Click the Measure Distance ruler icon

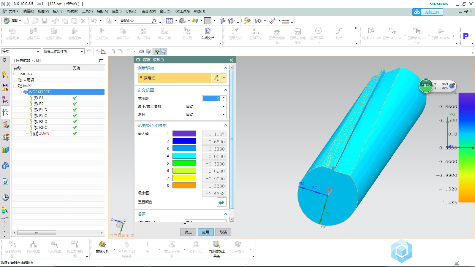285,21
